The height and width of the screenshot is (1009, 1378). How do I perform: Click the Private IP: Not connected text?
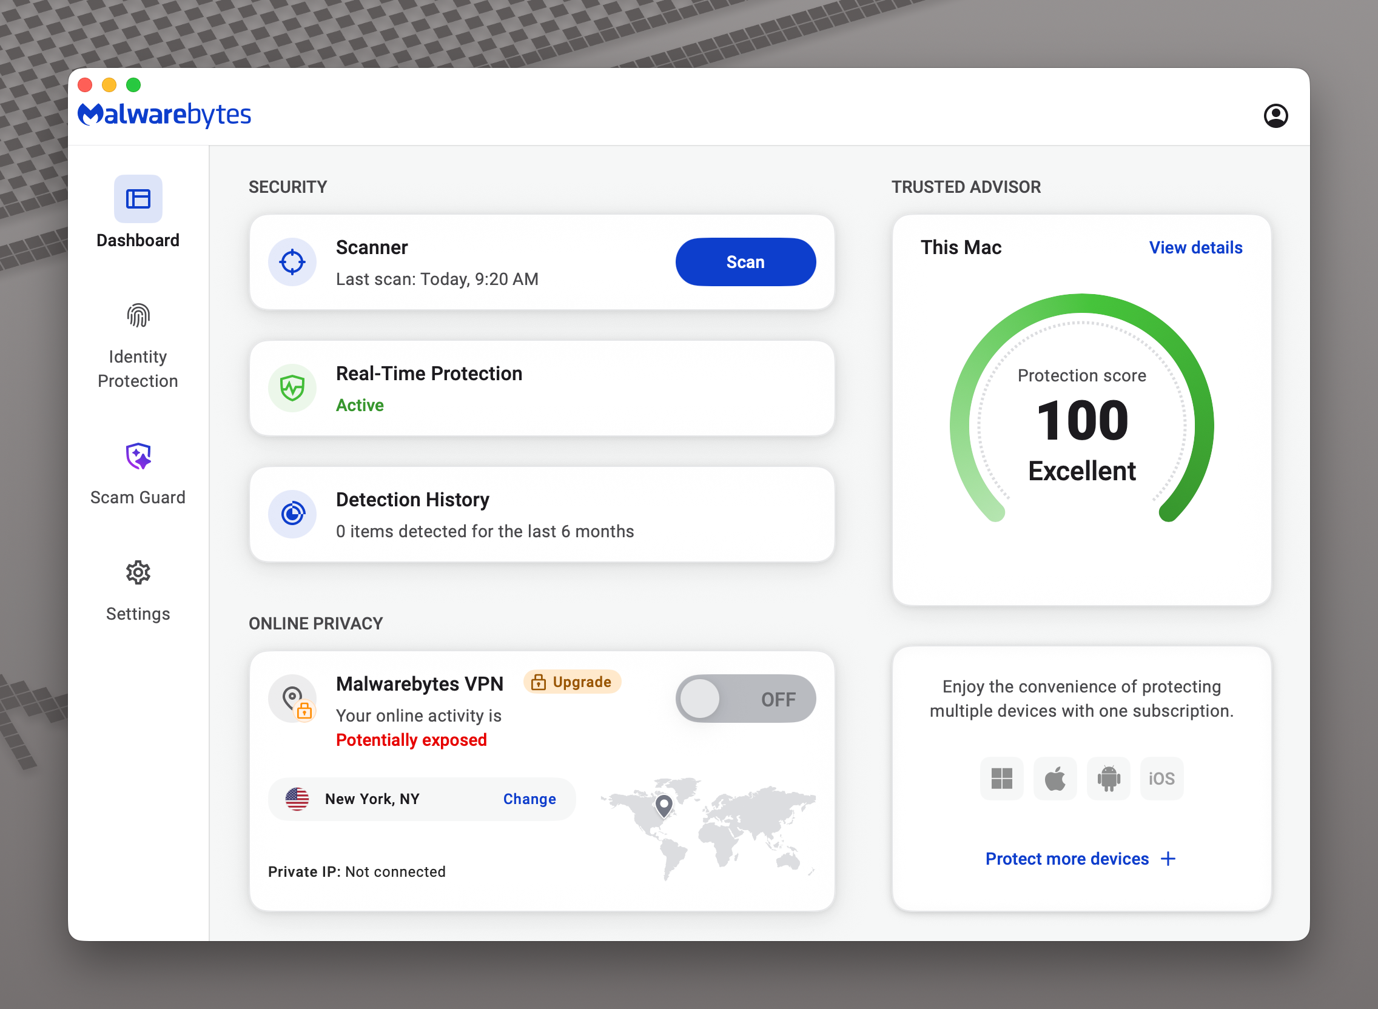357,871
